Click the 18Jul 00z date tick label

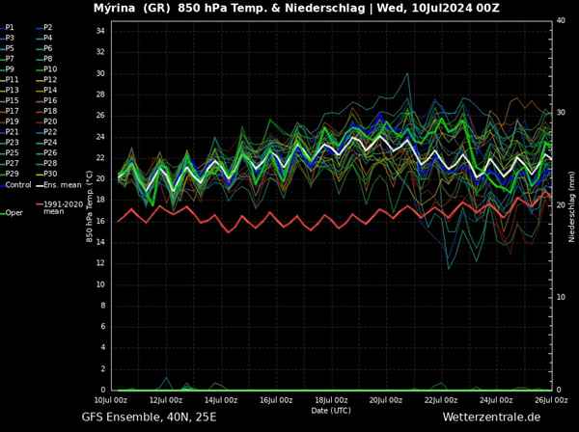click(331, 398)
